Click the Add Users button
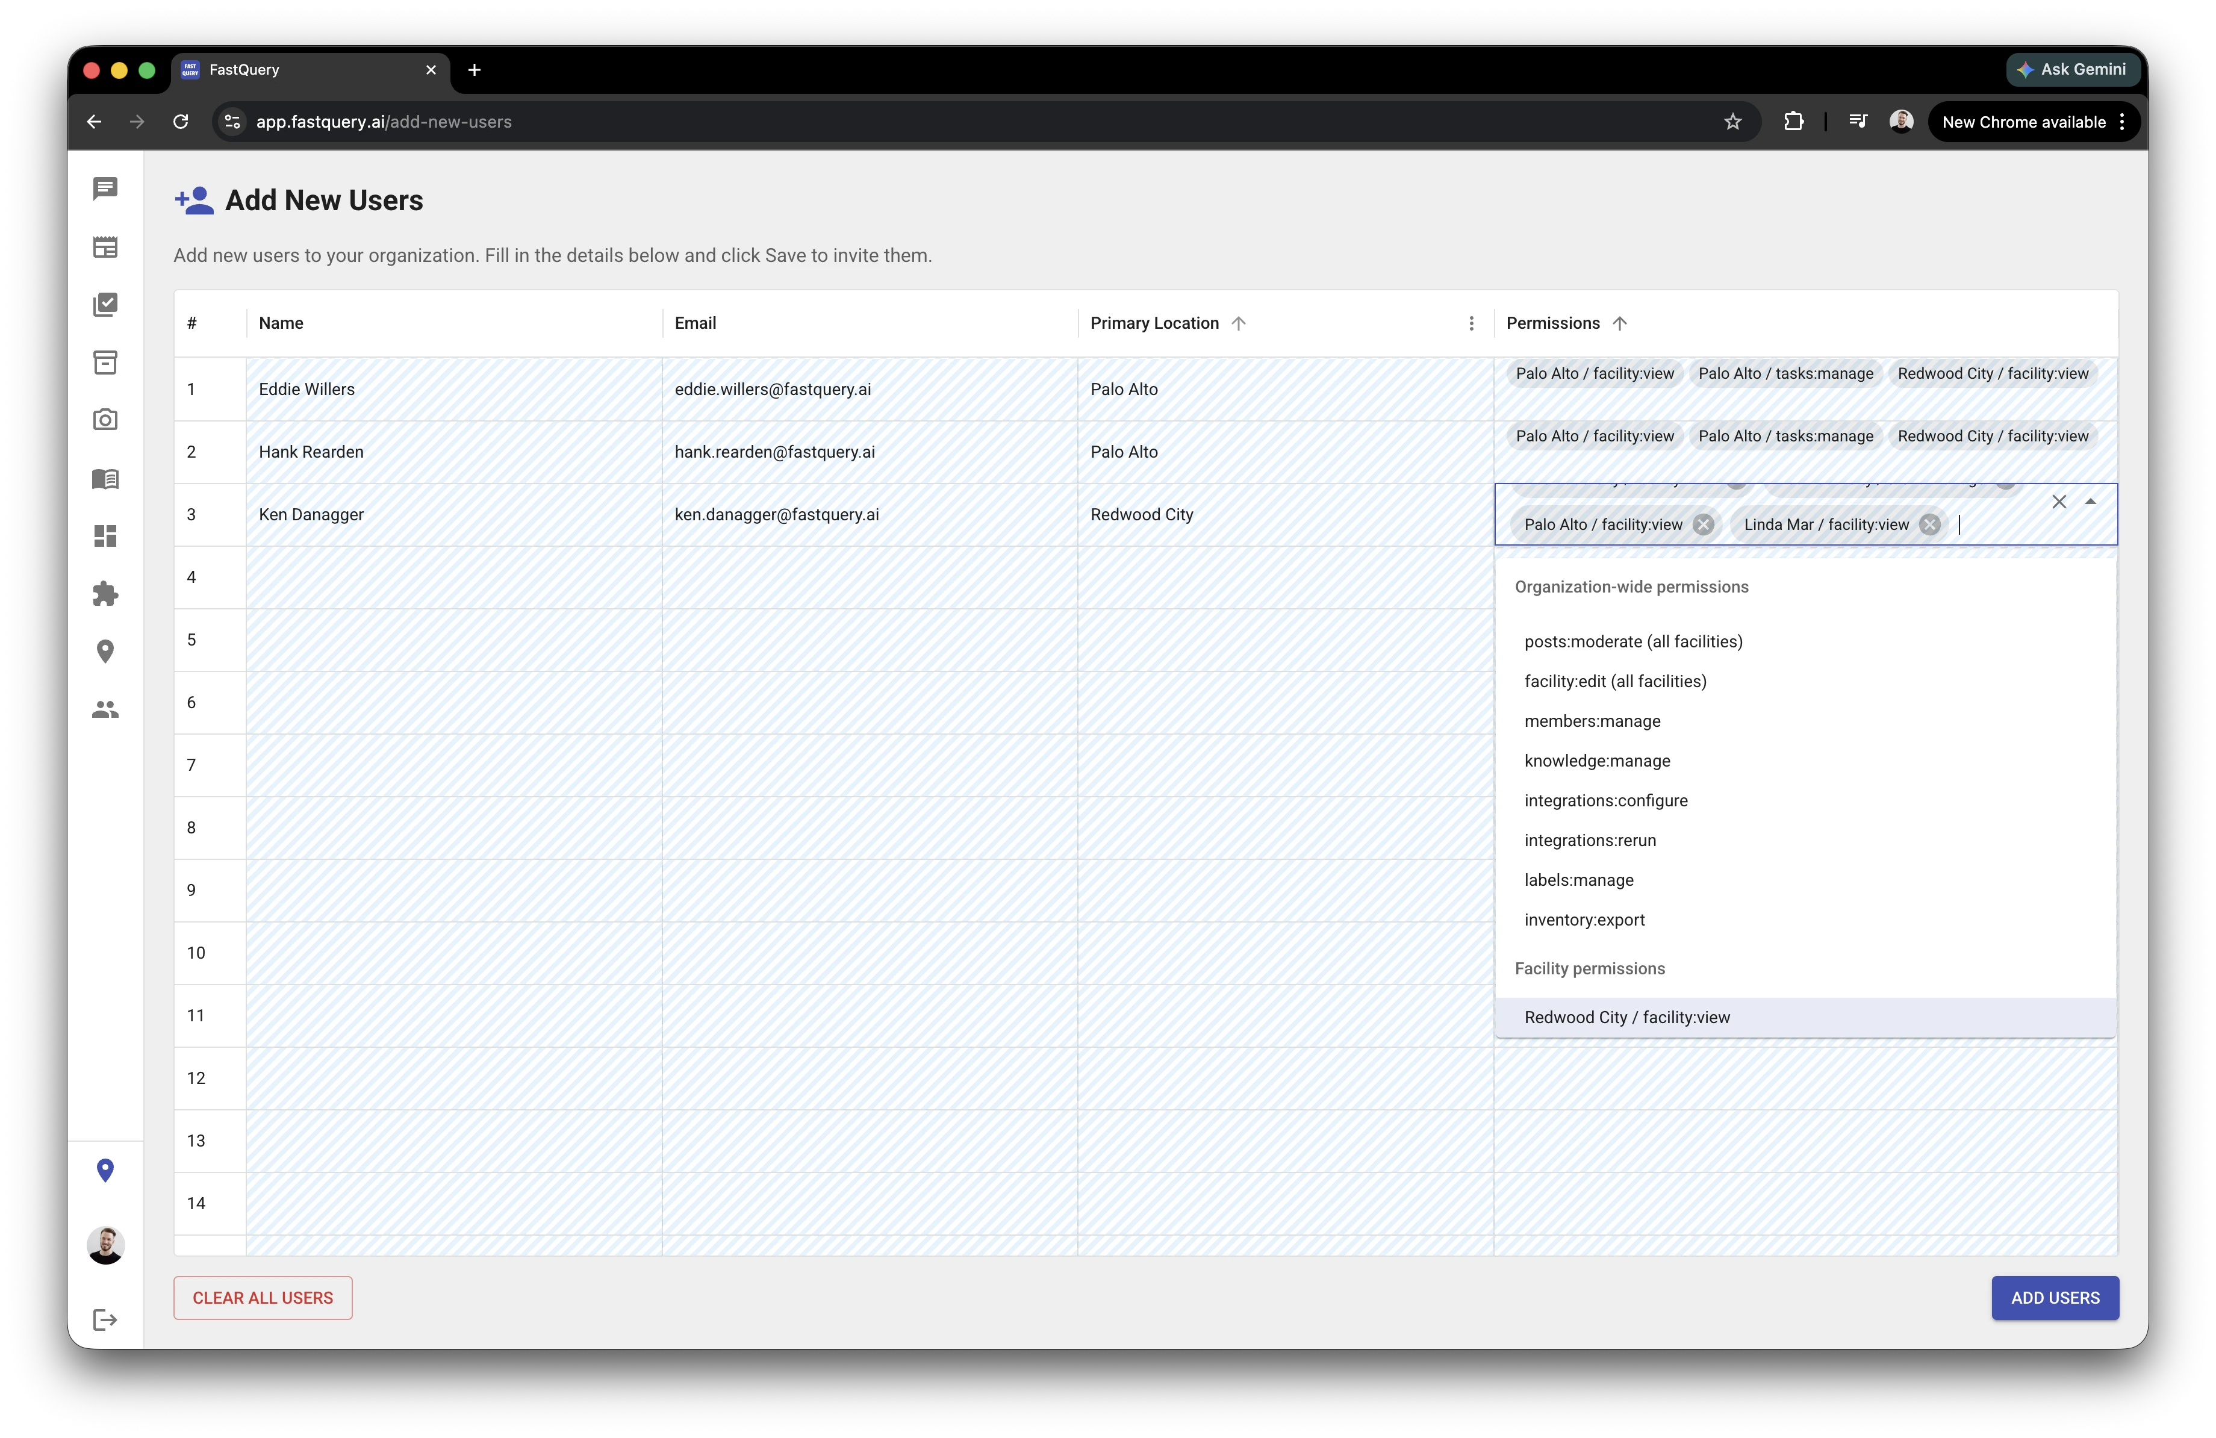The height and width of the screenshot is (1438, 2216). tap(2055, 1298)
